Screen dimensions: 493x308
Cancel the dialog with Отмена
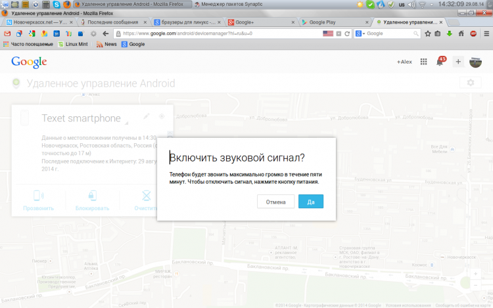275,202
